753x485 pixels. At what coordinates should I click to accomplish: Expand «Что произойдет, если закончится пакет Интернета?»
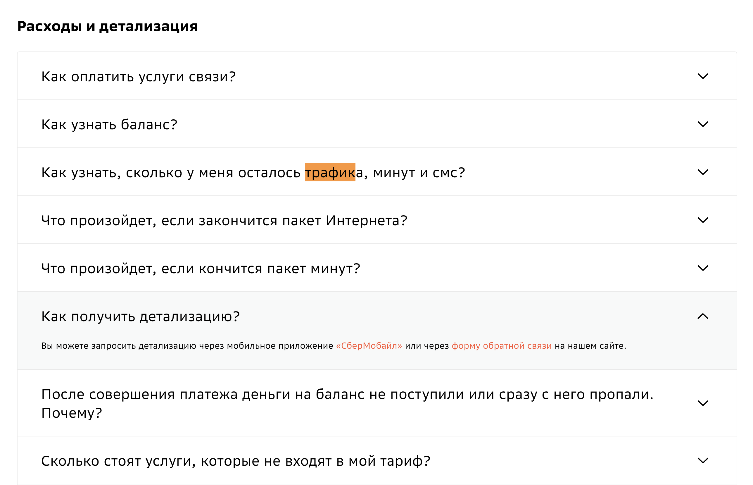[x=224, y=220]
